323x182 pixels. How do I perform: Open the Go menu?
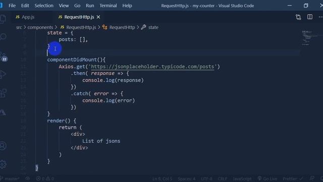[x=77, y=6]
